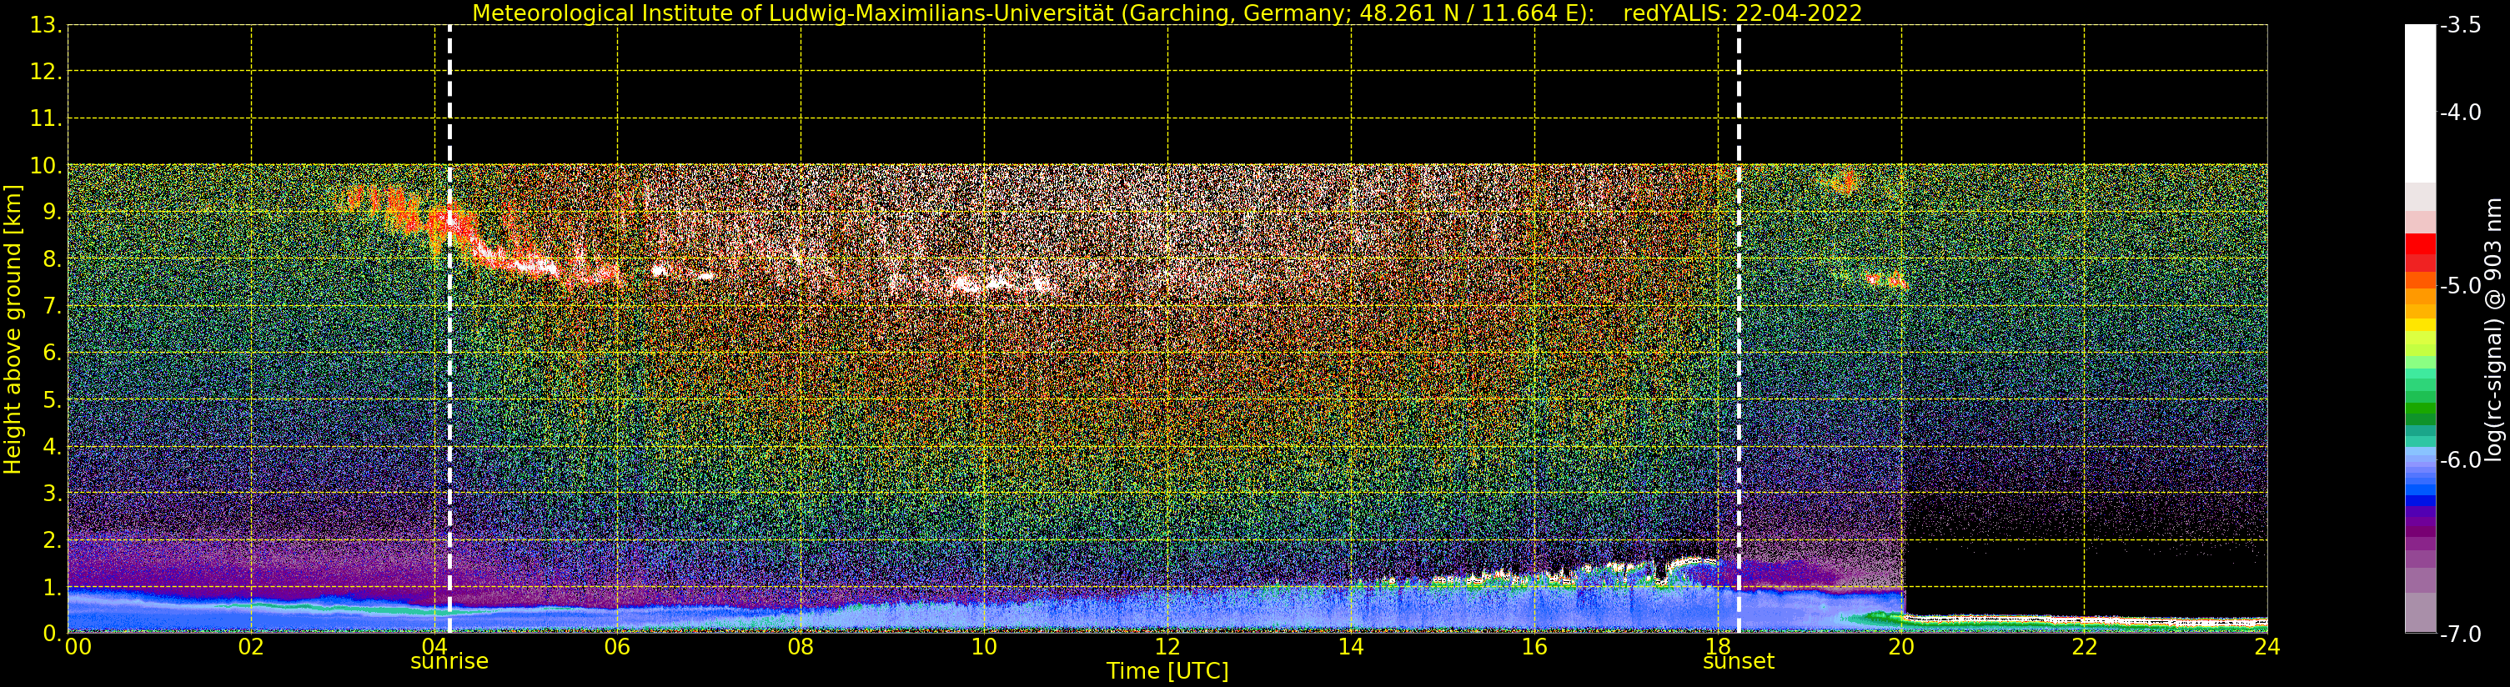Click the white top segment of the colorbar
Screen dimensions: 2510x687
point(2420,103)
